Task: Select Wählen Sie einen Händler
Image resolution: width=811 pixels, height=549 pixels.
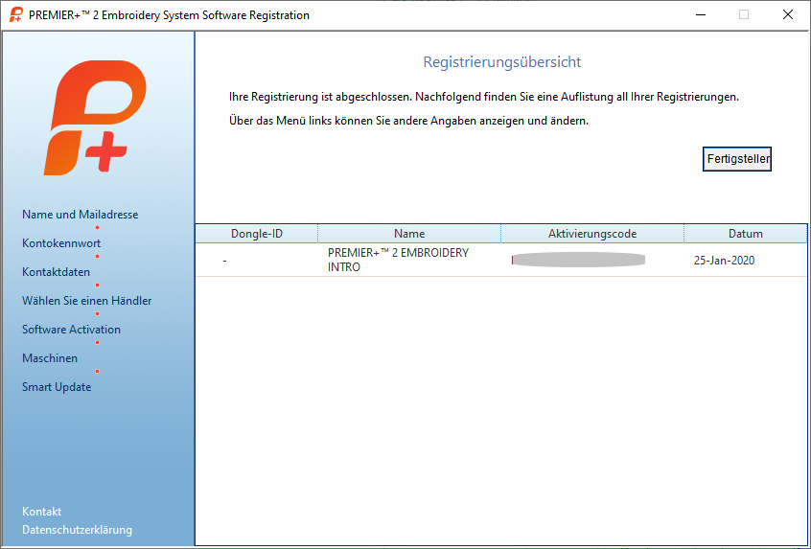Action: click(x=87, y=301)
